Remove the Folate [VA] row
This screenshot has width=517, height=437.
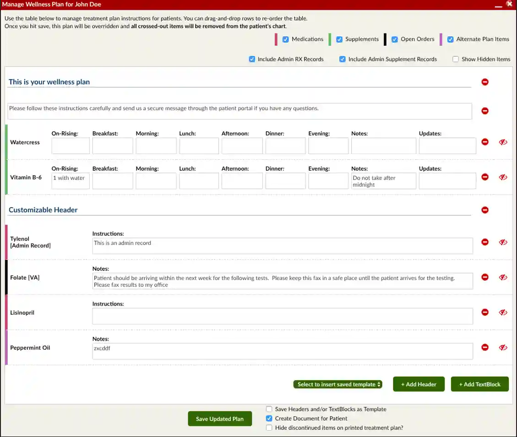[485, 277]
